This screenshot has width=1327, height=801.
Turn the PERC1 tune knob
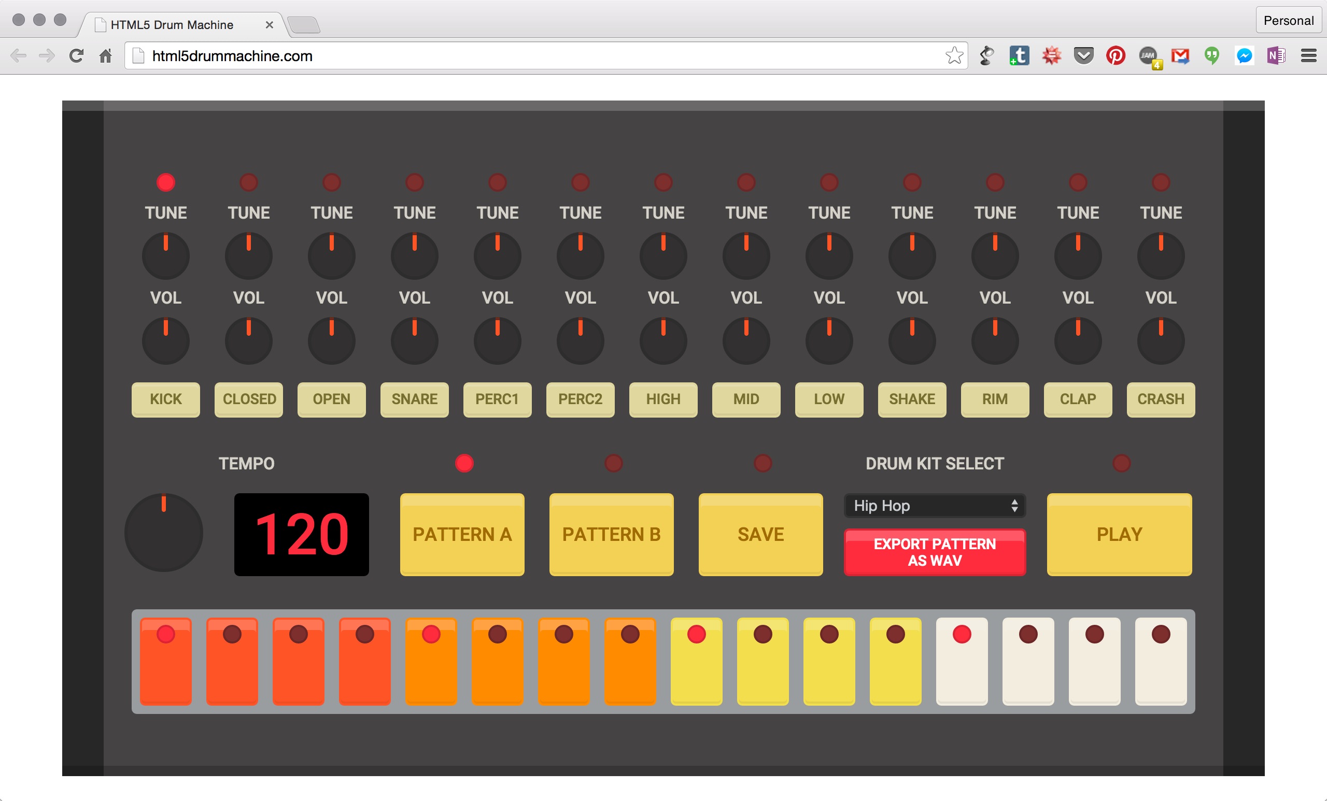497,255
